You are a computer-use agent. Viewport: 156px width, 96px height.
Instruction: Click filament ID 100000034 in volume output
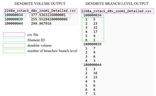[14, 15]
